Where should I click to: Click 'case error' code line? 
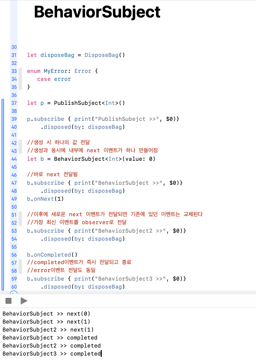point(54,79)
